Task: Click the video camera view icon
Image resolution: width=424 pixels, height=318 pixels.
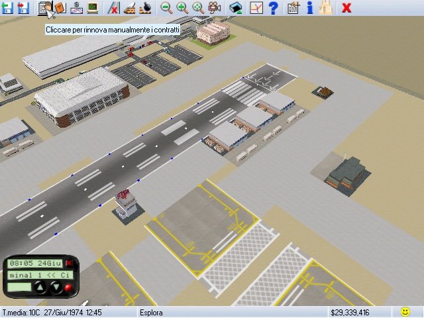Action: pos(214,8)
